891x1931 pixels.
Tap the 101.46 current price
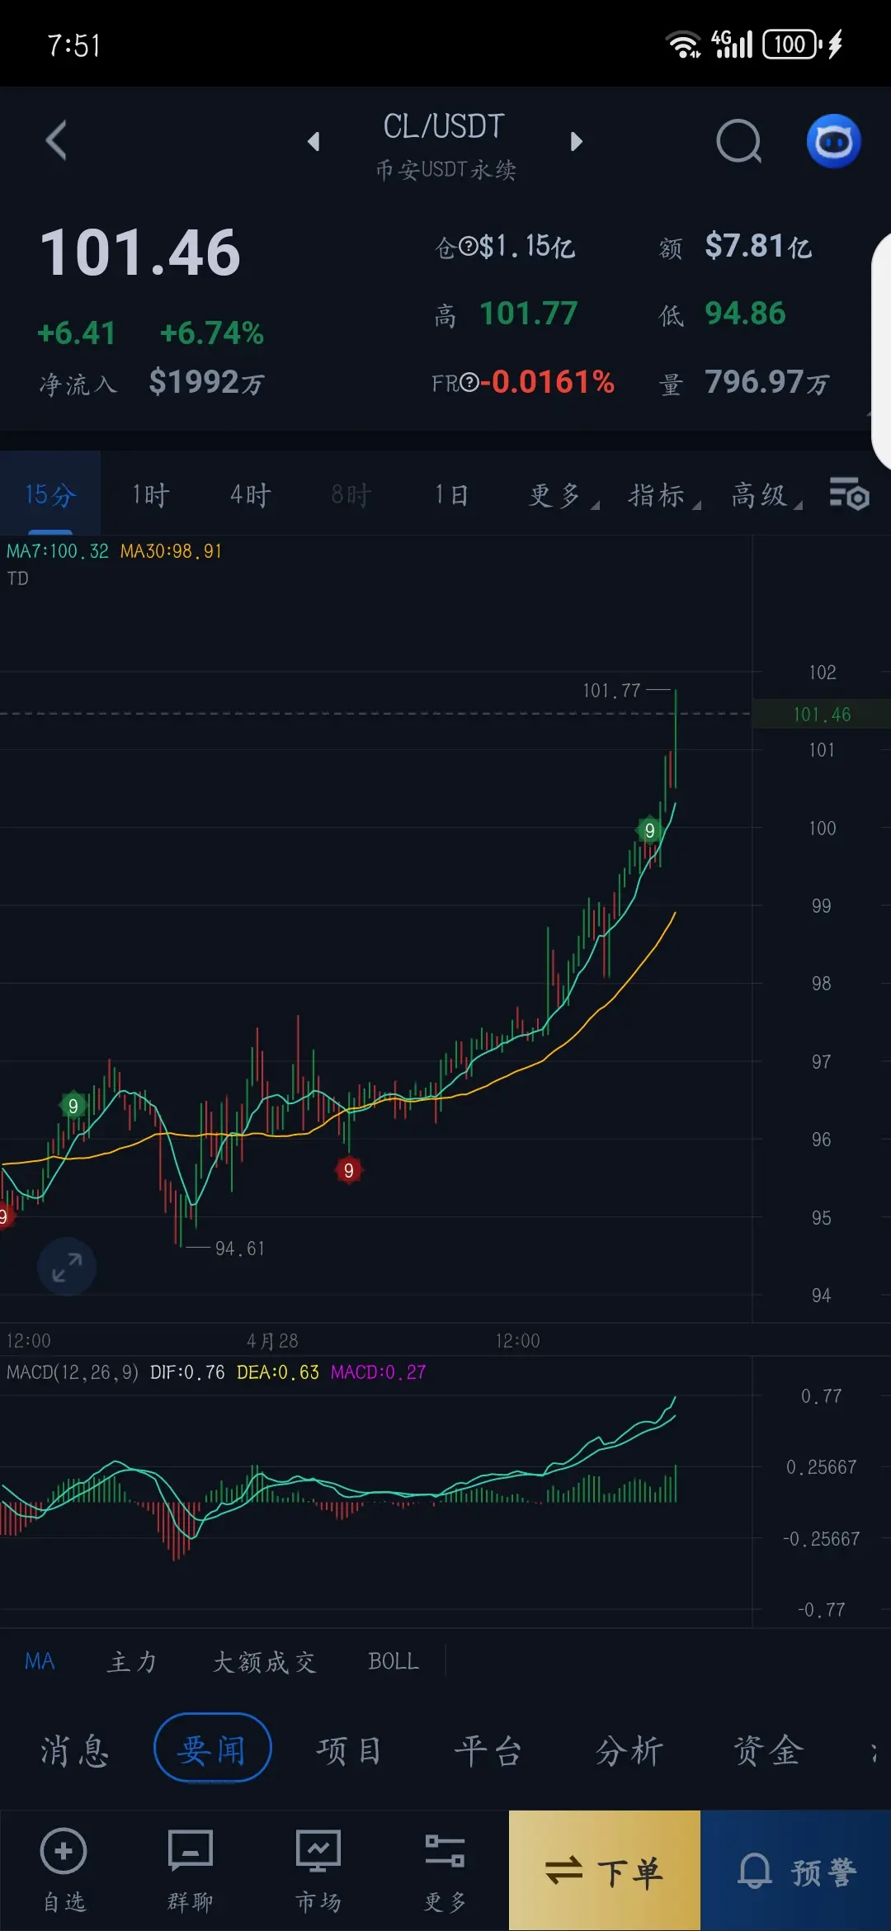(140, 253)
